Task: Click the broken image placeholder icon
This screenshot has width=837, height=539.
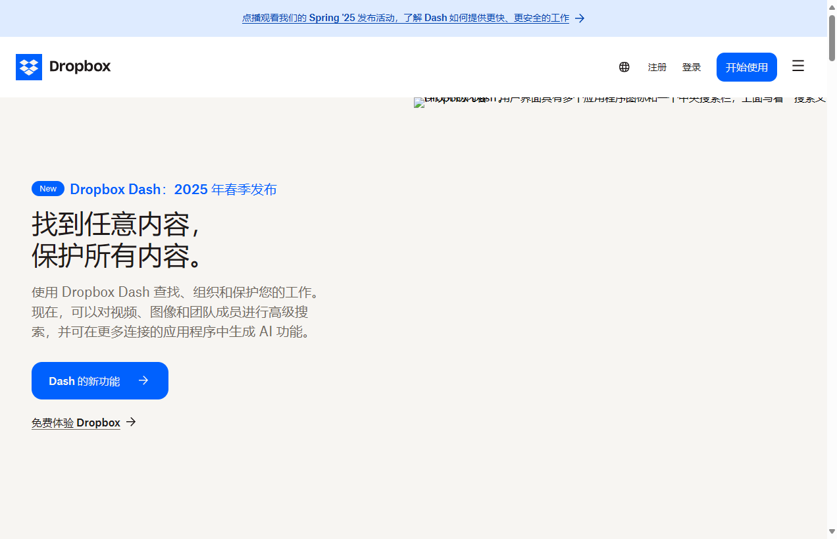Action: (x=419, y=103)
